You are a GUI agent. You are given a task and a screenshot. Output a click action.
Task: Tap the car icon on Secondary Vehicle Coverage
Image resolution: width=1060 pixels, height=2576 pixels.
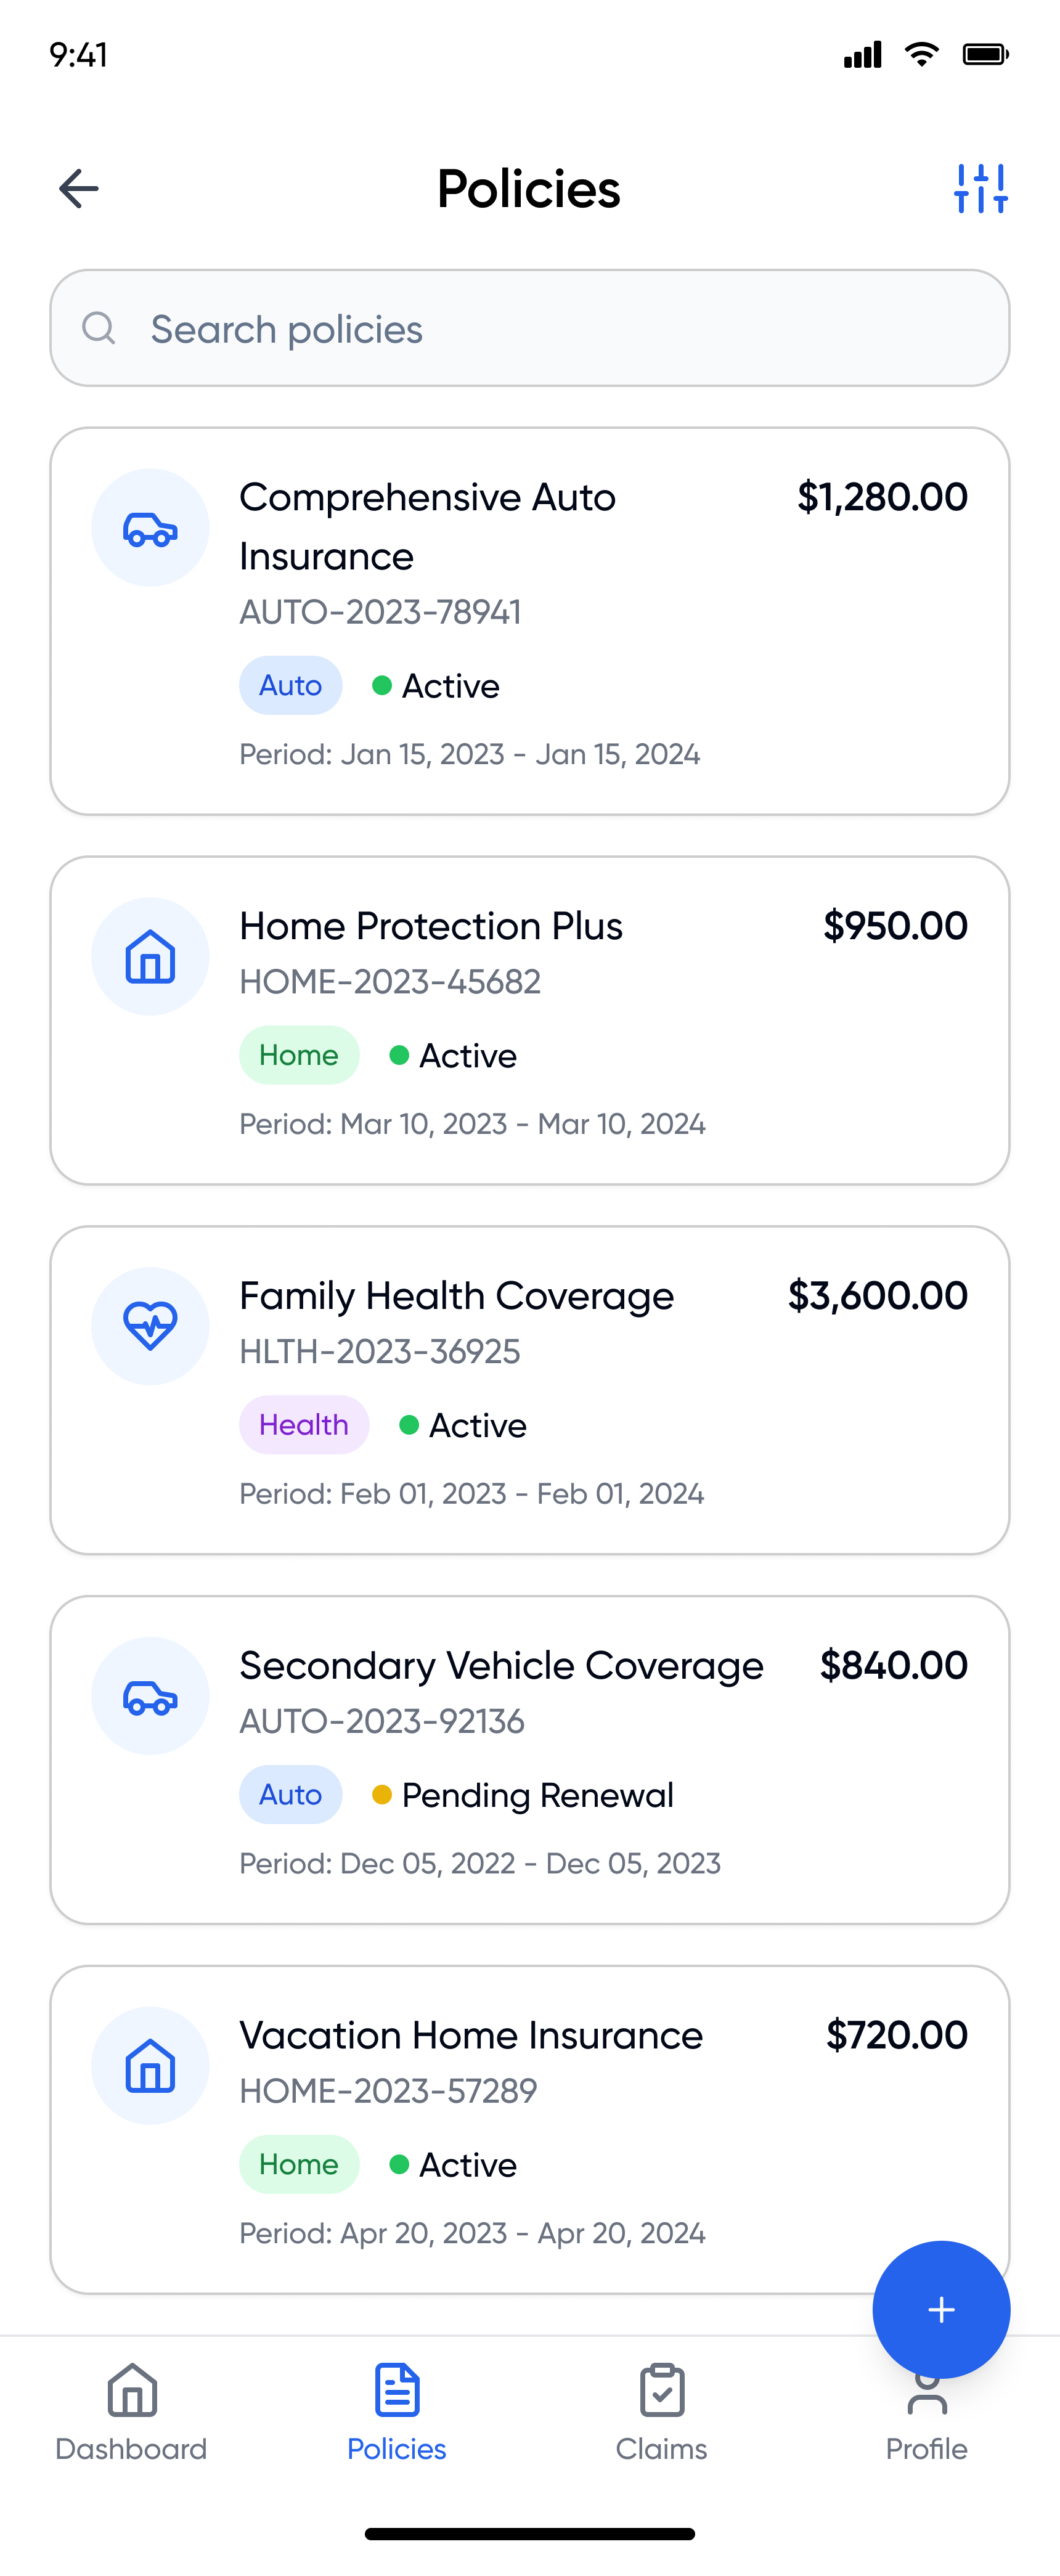point(150,1696)
